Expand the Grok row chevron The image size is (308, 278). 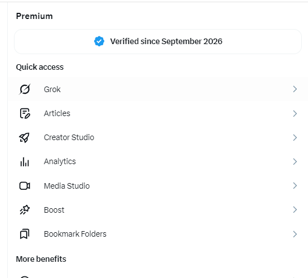[295, 89]
